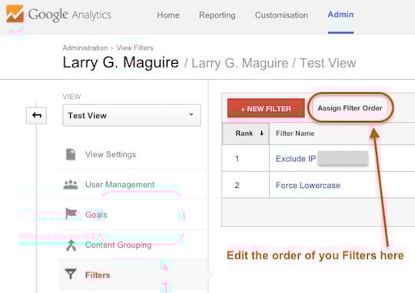
Task: Click the back arrow button beside View
Action: pyautogui.click(x=37, y=116)
